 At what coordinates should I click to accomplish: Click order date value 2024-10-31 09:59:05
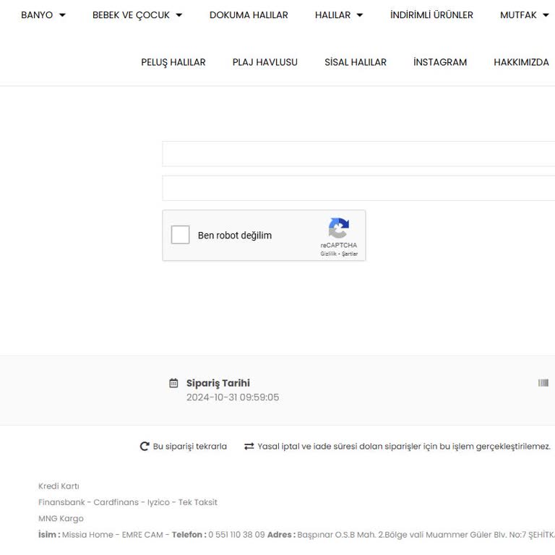pos(233,397)
